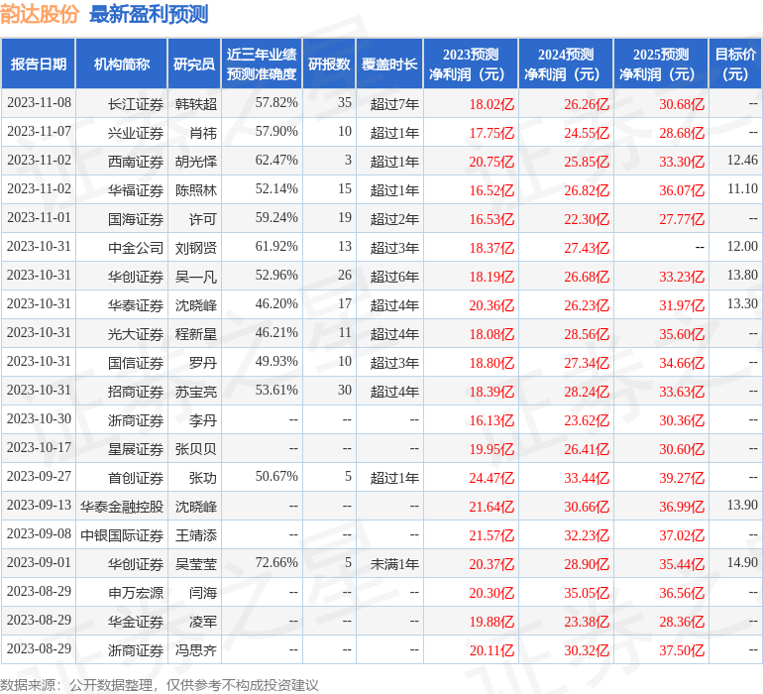Click the 2023 profit value 20.36亿
Viewport: 763px width, 694px height.
pos(491,305)
